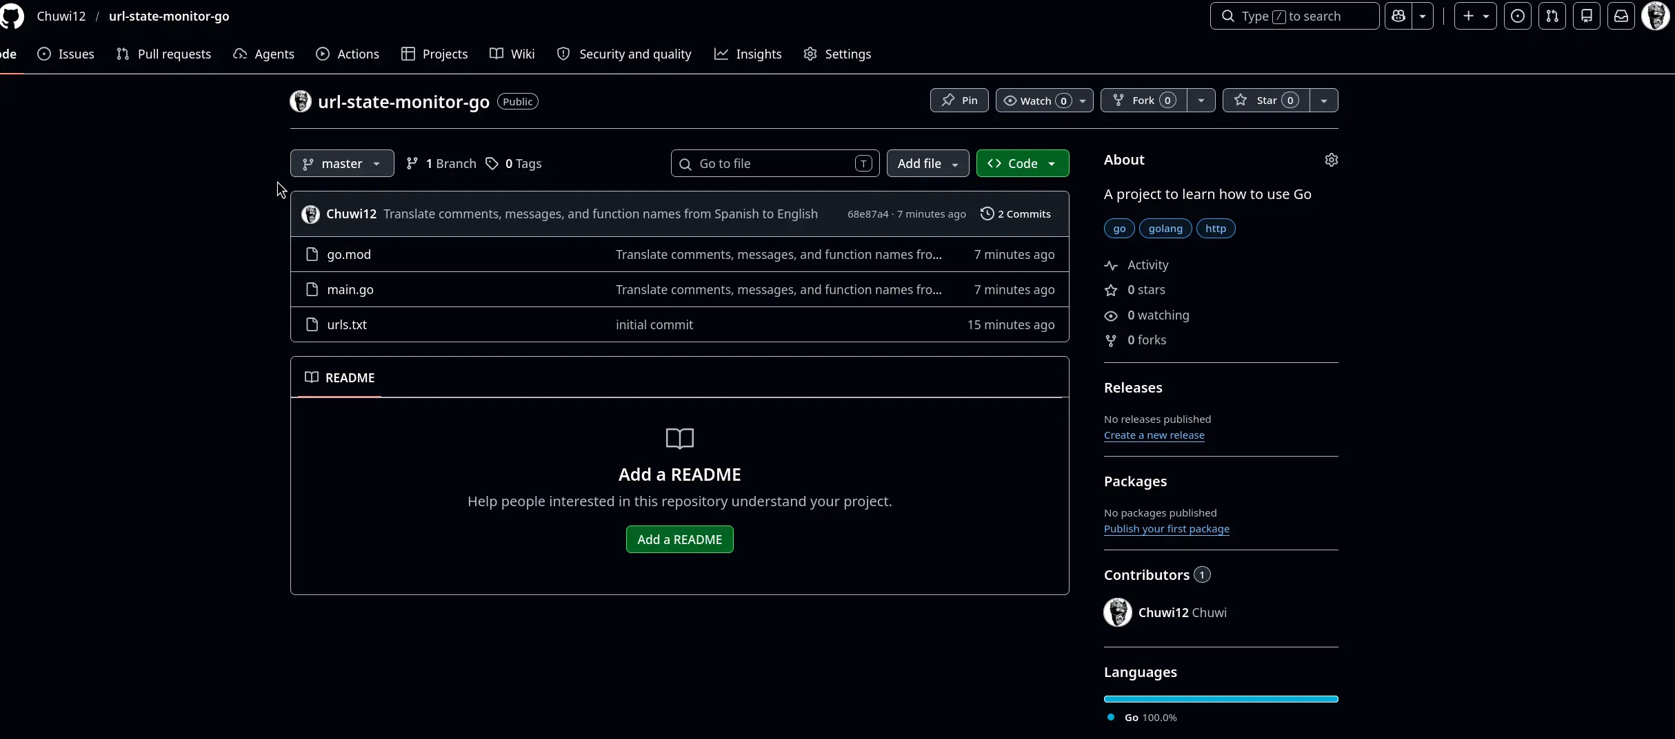Screen dimensions: 1675x739
Task: Click the file icon beside go.mod
Action: (312, 254)
